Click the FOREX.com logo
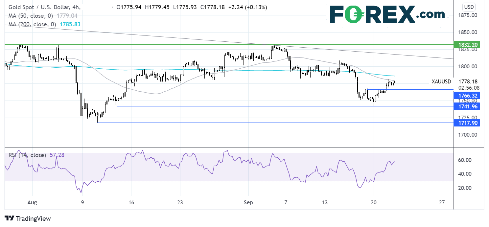 [387, 14]
